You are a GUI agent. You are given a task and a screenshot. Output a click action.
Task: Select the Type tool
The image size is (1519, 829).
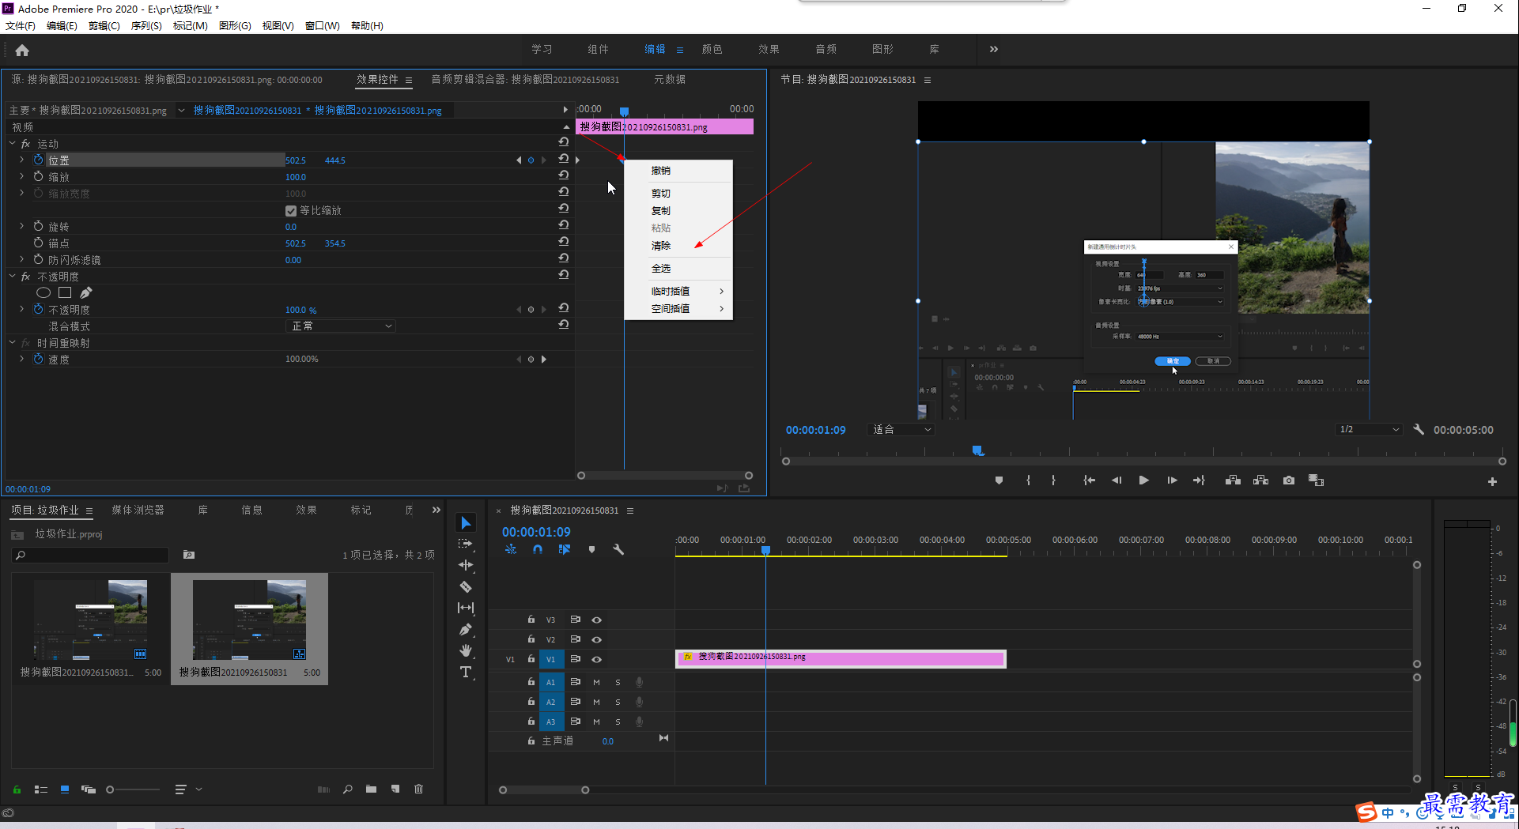[x=466, y=672]
